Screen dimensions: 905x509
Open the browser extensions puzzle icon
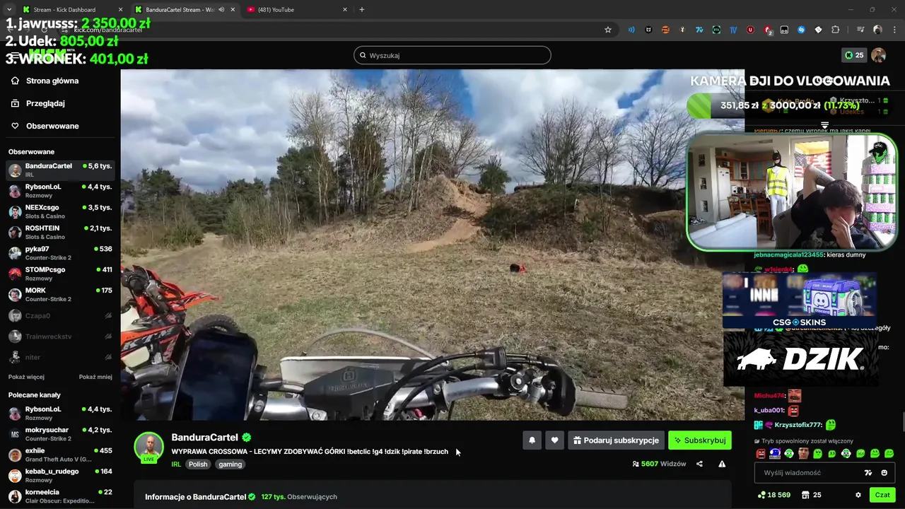pyautogui.click(x=835, y=30)
